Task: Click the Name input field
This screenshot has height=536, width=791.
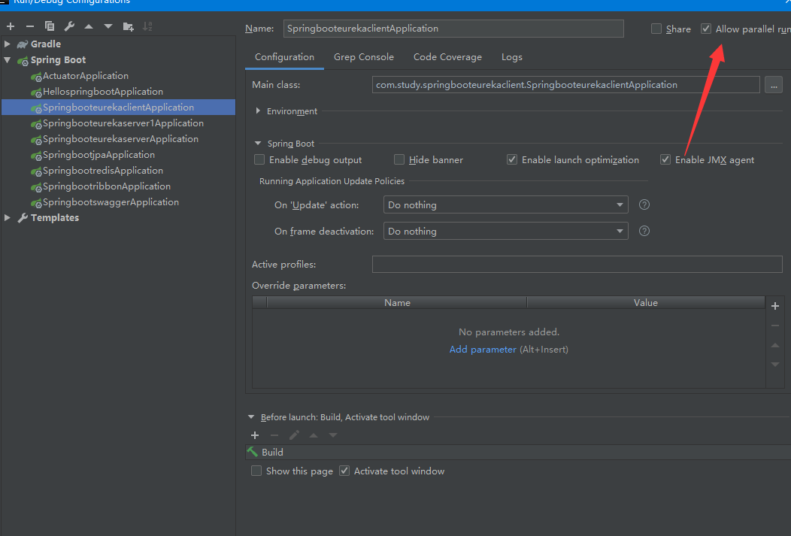Action: point(453,29)
